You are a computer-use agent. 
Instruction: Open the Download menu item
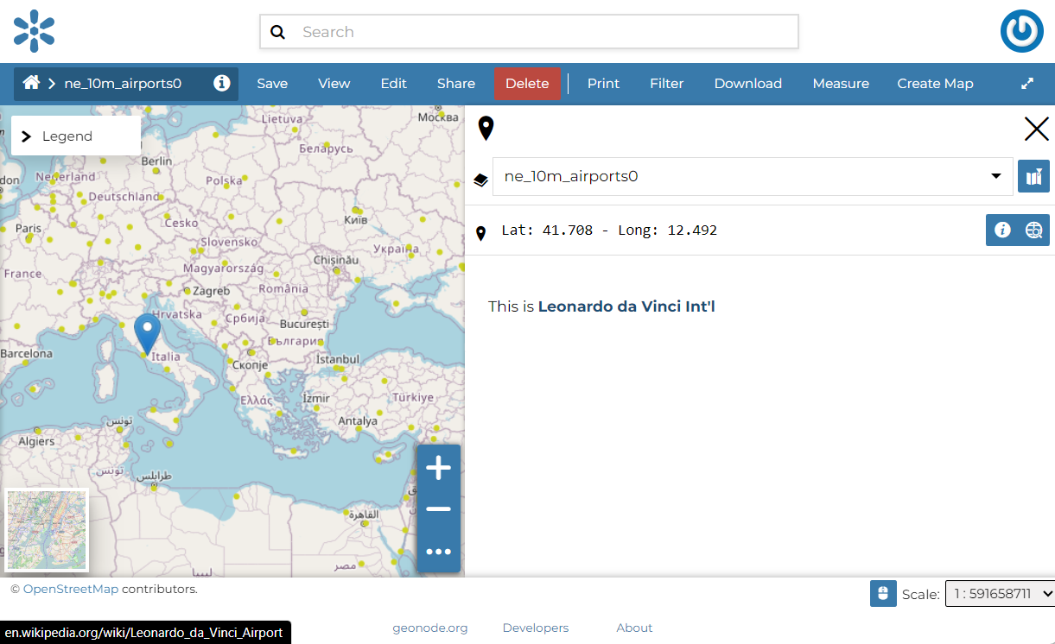pyautogui.click(x=747, y=84)
